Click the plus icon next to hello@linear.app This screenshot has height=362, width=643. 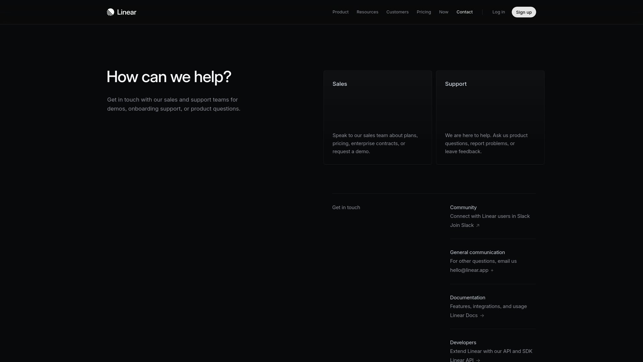pos(492,270)
